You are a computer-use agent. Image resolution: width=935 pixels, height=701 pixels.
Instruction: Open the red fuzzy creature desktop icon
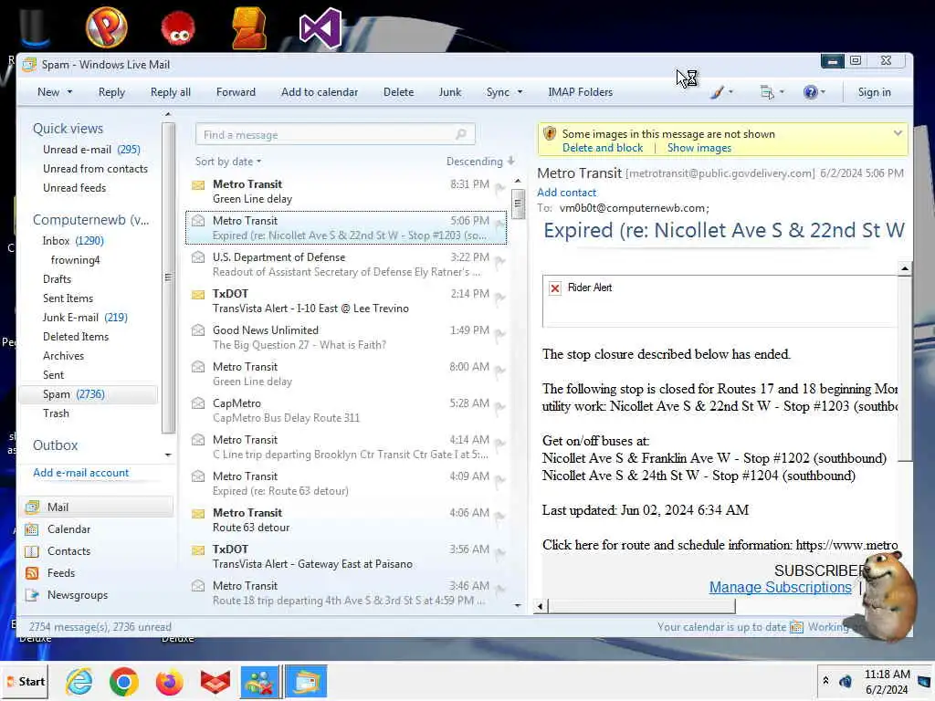(x=178, y=28)
